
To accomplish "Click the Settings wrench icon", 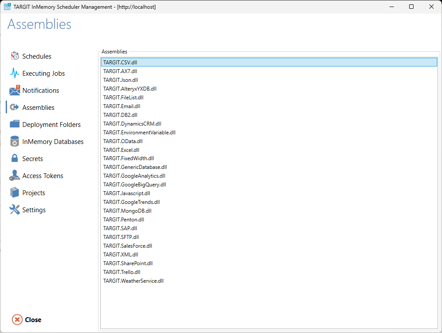I will [14, 210].
